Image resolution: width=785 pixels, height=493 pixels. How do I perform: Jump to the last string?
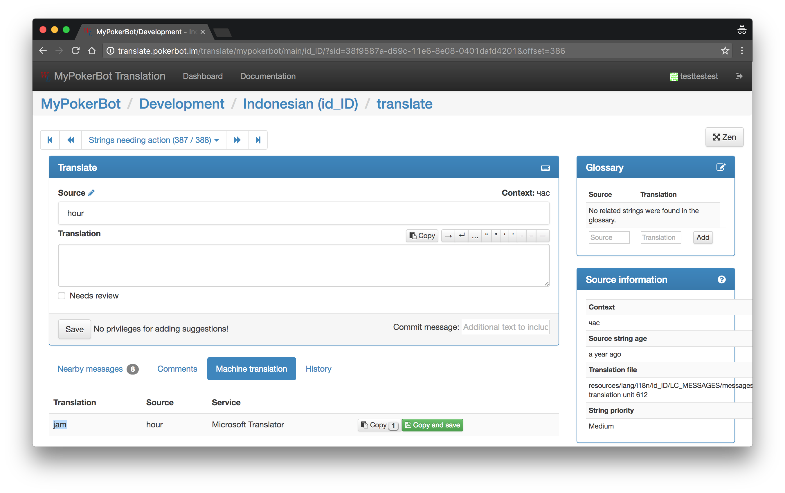258,140
